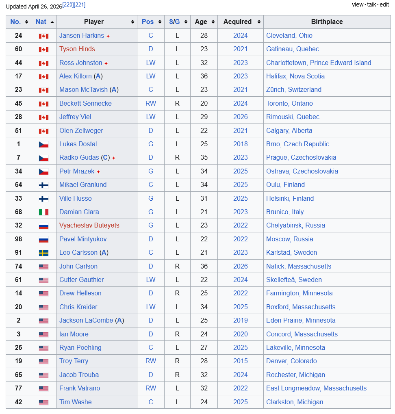Click Czech flag beside Lukas Dostal
The image size is (395, 414).
[x=43, y=144]
